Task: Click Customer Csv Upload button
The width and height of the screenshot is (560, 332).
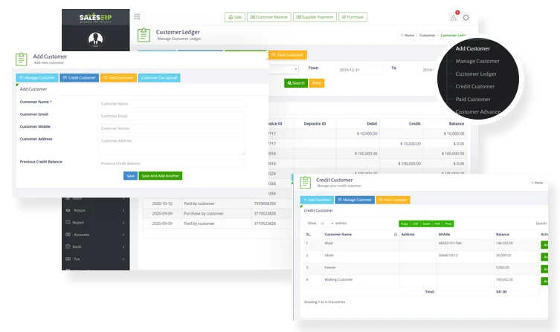Action: point(159,78)
